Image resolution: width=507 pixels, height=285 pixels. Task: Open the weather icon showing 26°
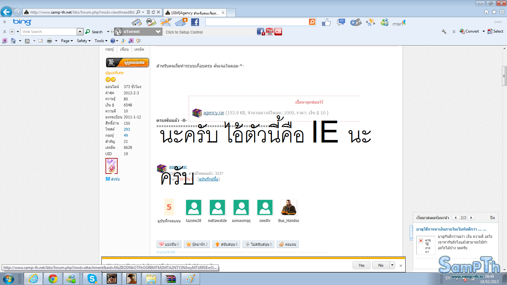165,22
